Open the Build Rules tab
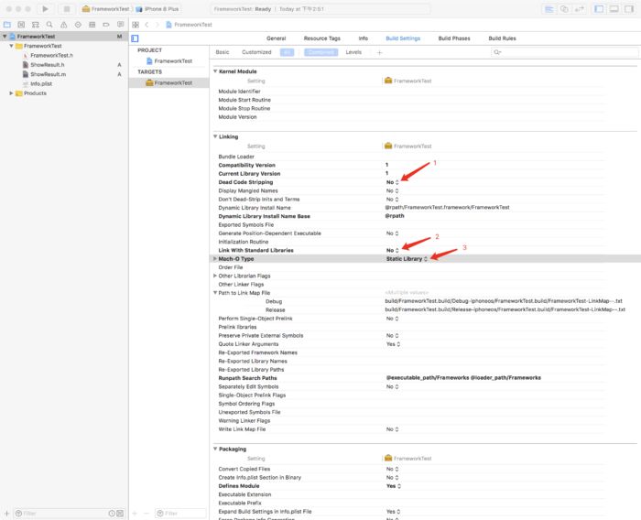 [502, 38]
